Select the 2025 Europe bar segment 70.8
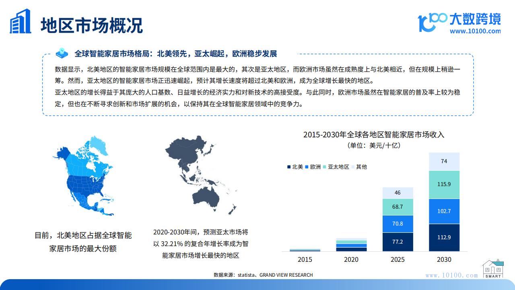The width and height of the screenshot is (515, 290). (398, 224)
